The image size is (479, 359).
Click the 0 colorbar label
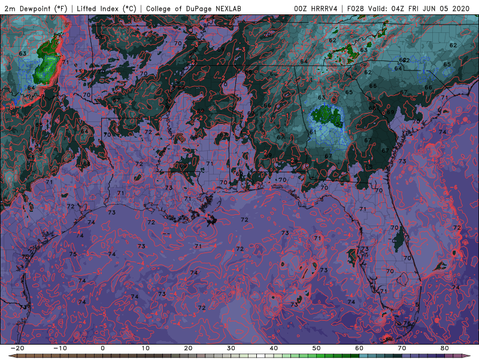[x=102, y=348]
